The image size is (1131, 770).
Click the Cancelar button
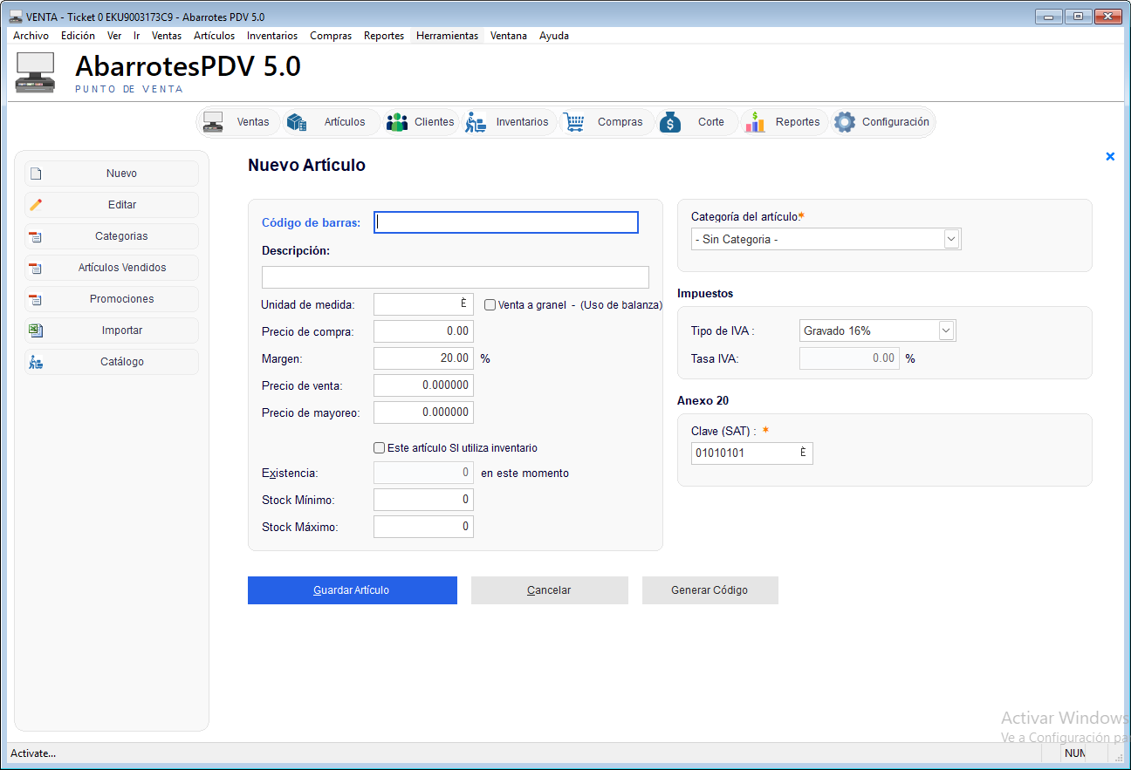550,590
